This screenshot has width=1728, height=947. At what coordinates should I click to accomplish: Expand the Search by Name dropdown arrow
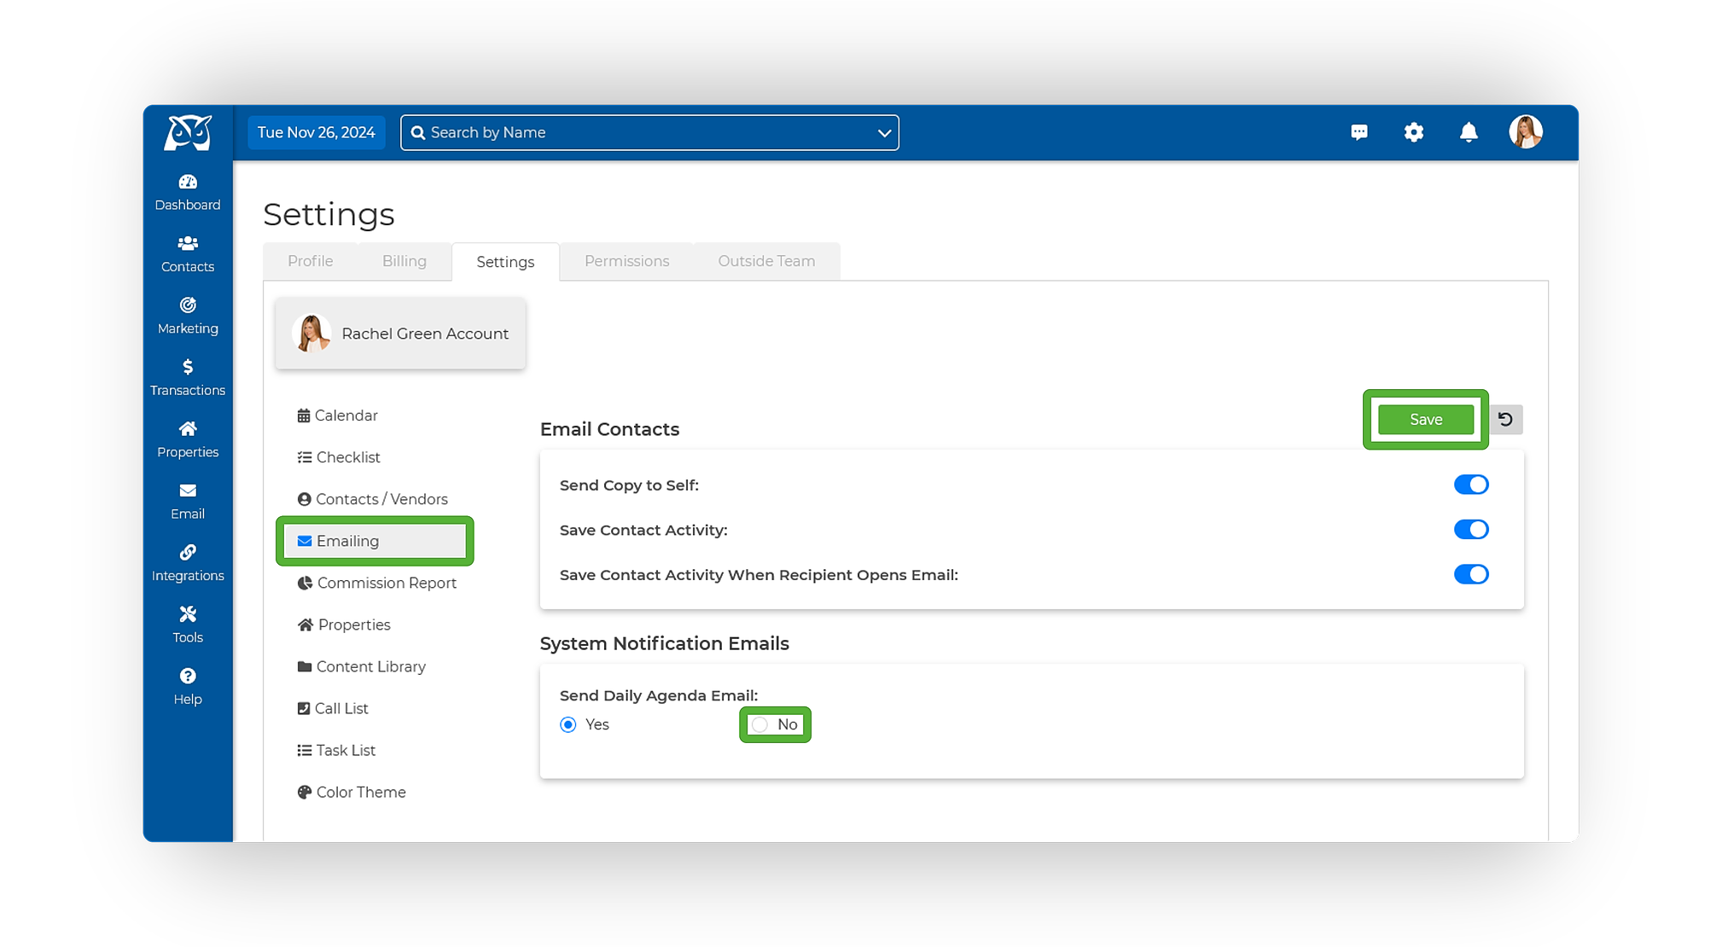[x=884, y=133]
